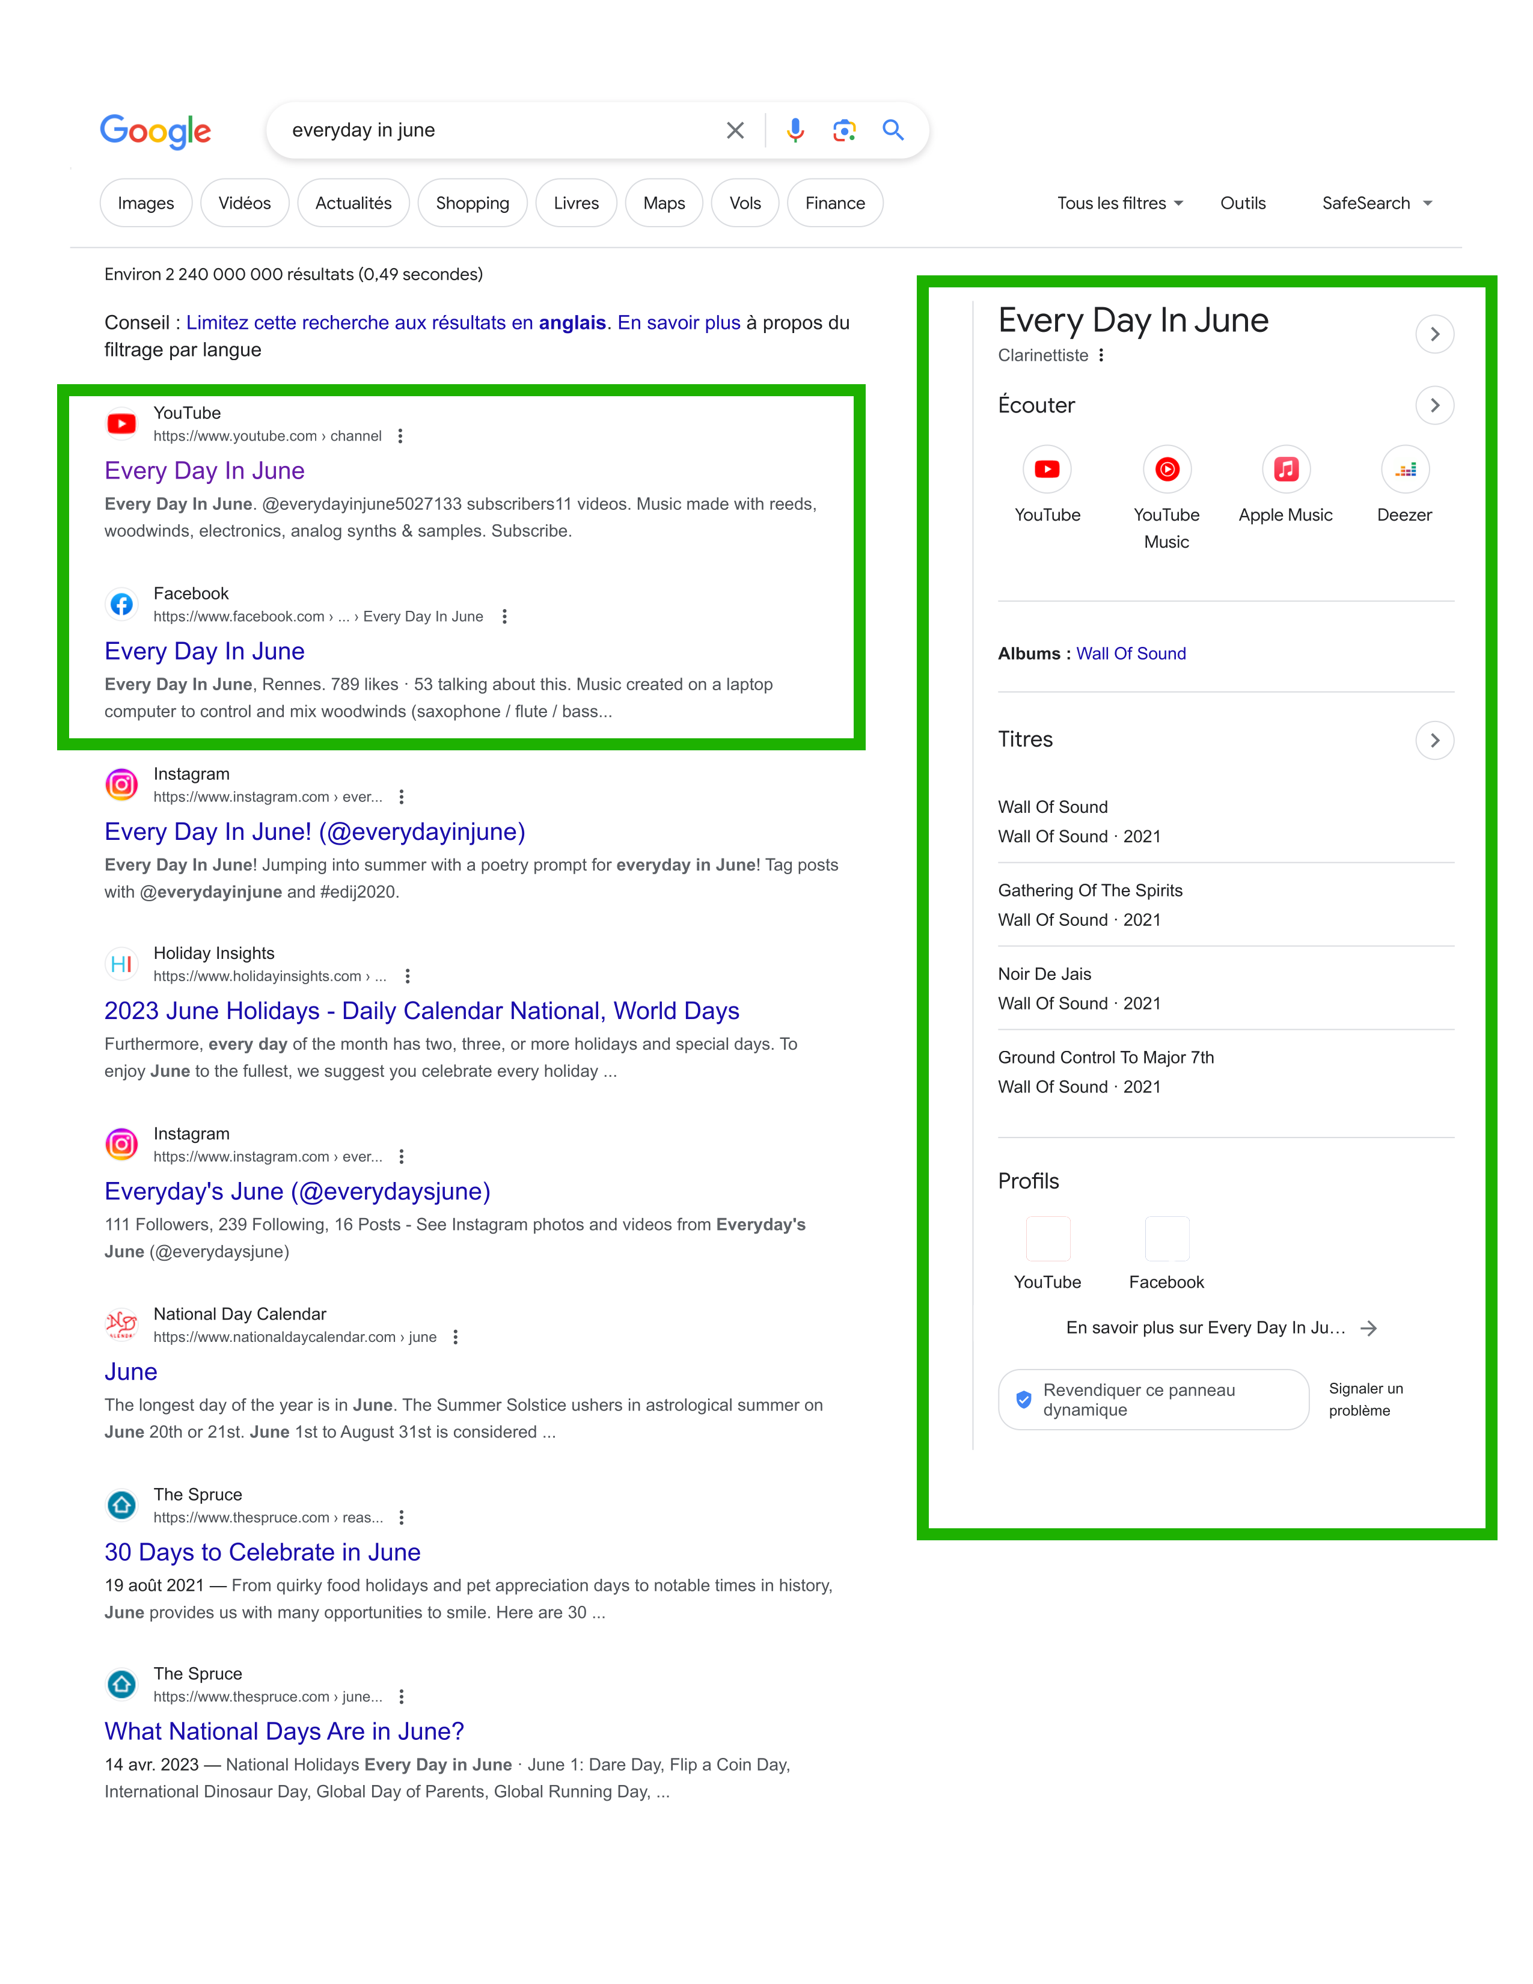Viewport: 1533px width, 1984px height.
Task: Switch to the Vols filter
Action: pos(745,203)
